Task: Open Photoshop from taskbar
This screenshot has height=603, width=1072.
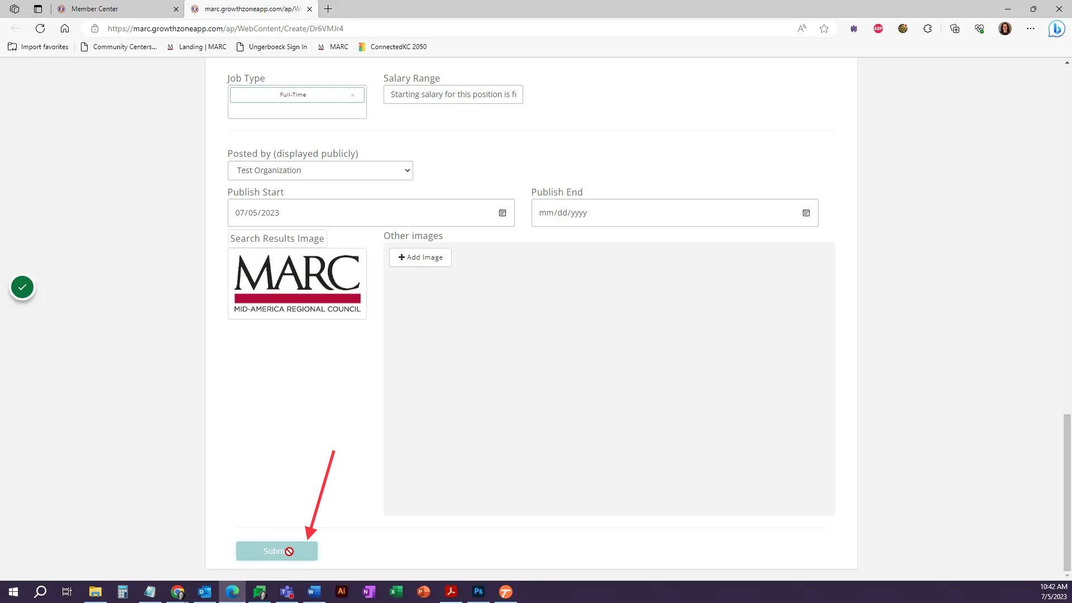Action: pos(478,592)
